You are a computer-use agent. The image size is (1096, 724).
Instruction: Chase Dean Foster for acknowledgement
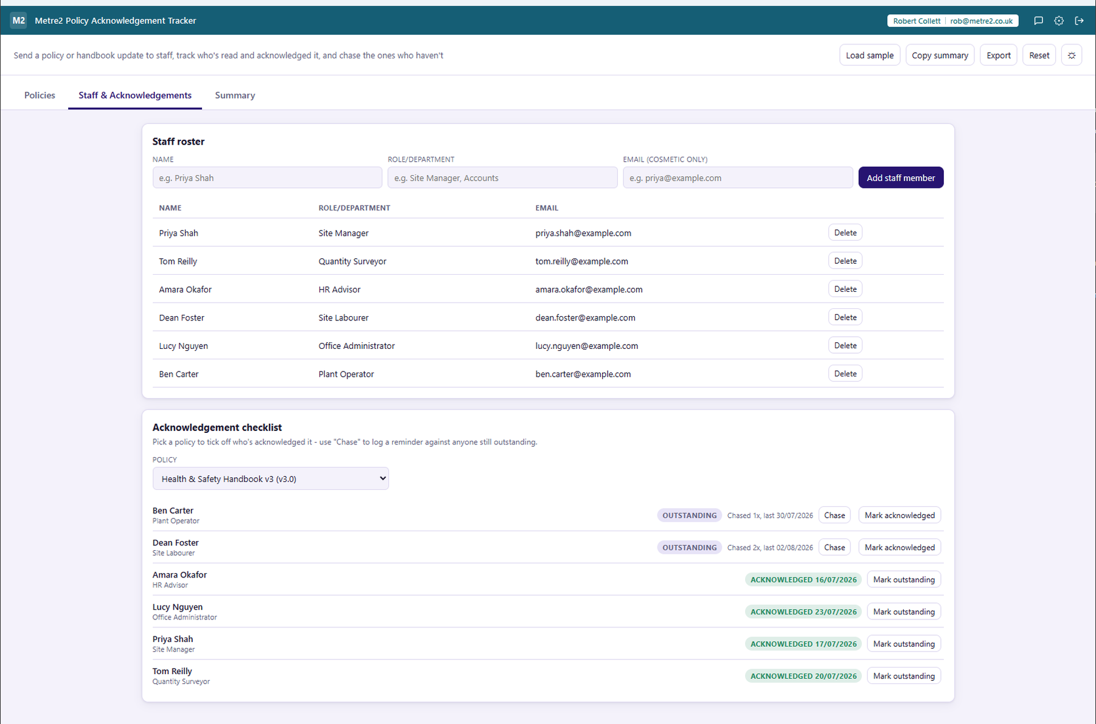coord(834,547)
